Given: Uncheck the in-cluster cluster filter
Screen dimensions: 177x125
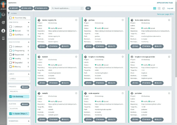Looking at the screenshot, I should (x=10, y=113).
